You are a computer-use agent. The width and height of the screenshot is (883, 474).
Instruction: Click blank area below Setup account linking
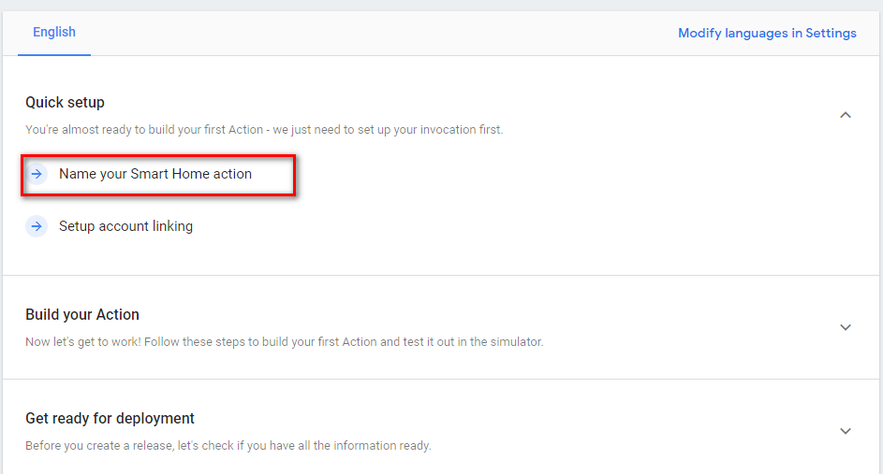point(375,257)
